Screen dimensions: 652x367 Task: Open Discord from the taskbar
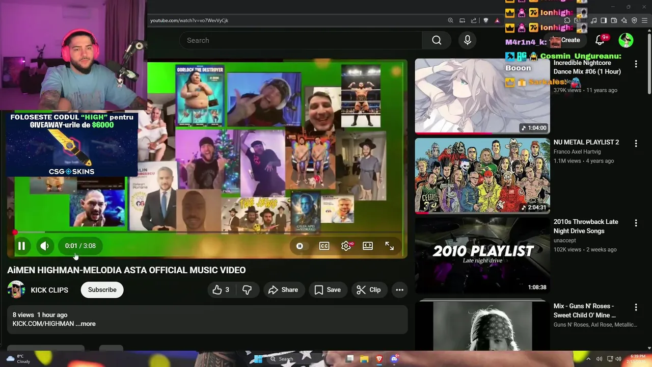(394, 359)
